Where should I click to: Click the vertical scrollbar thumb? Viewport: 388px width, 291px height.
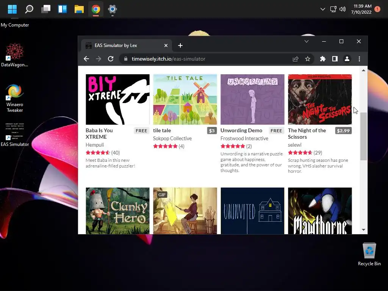tap(363, 136)
